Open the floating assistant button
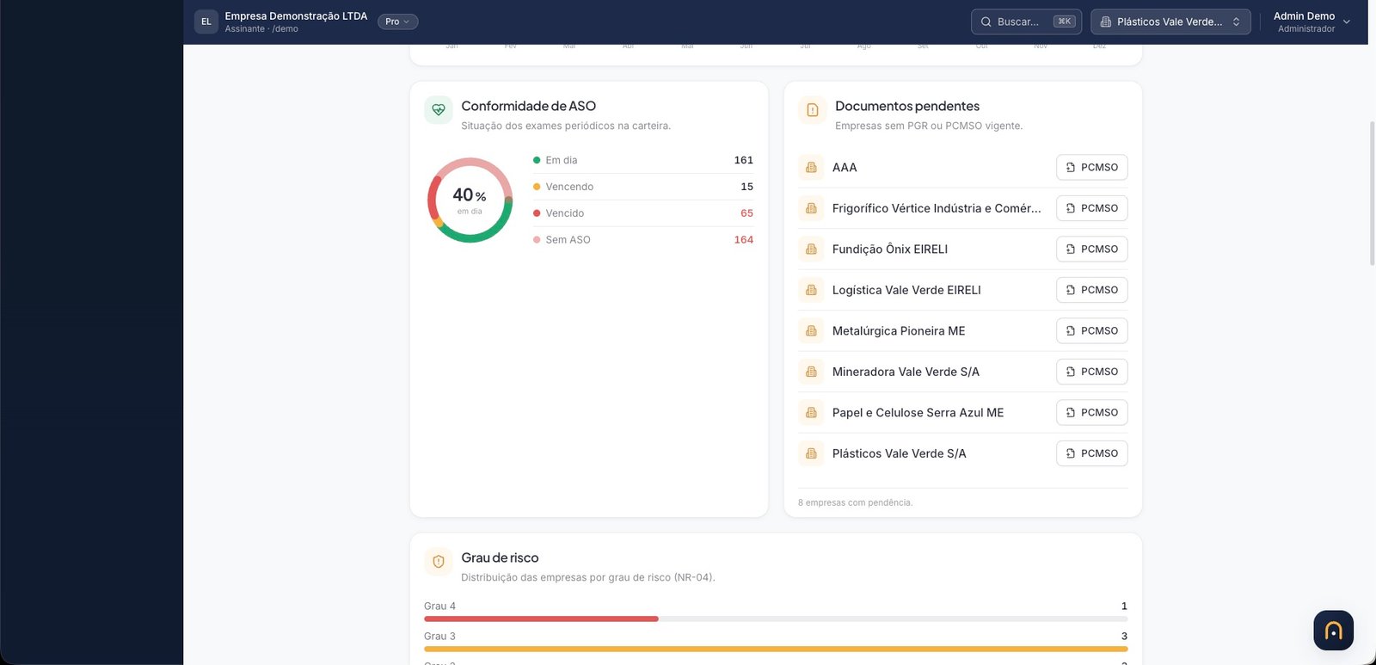1376x665 pixels. (x=1333, y=631)
